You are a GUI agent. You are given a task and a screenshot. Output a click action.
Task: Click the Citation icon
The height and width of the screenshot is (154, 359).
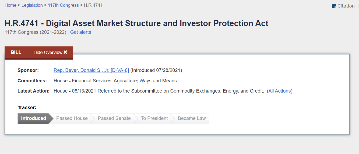[x=334, y=6]
